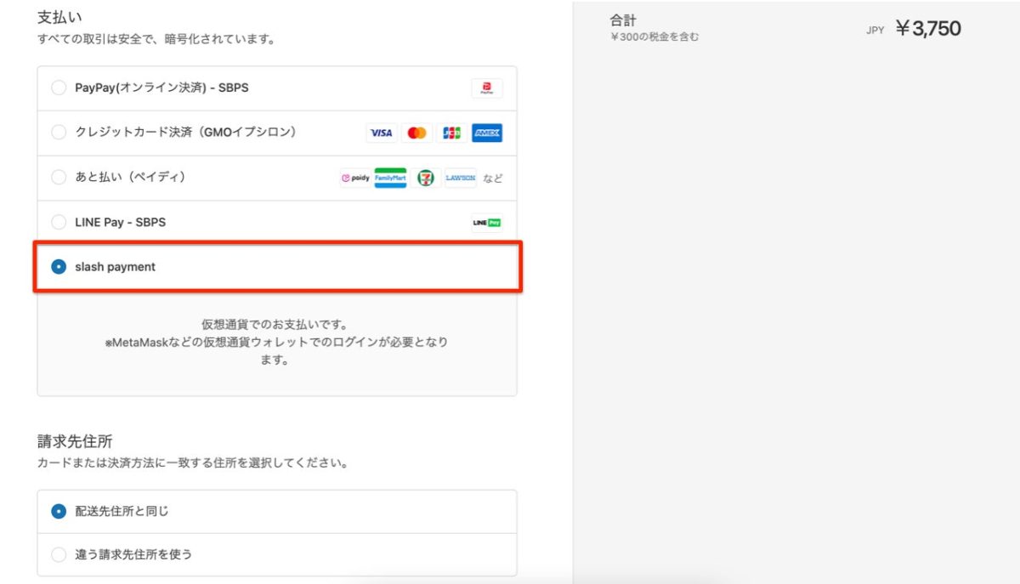Select the slash payment radio button
This screenshot has width=1020, height=584.
[x=59, y=267]
